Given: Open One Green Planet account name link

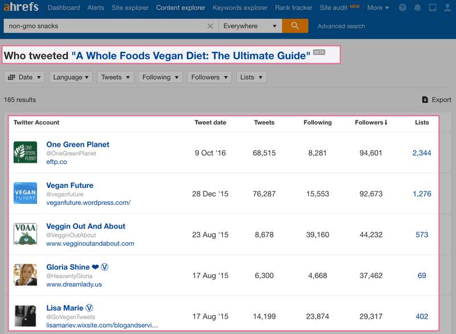Looking at the screenshot, I should click(x=78, y=144).
